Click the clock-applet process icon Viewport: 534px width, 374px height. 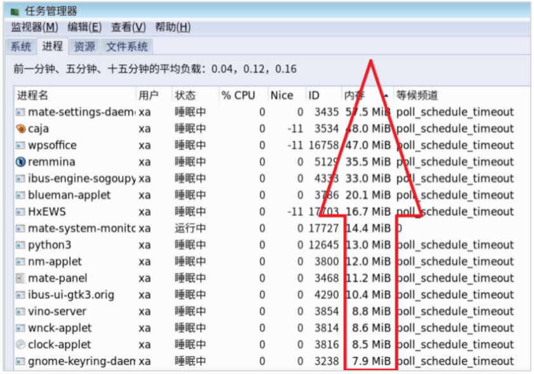click(x=21, y=345)
